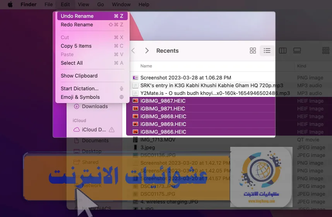Click the iGBIMG_9867.HEIC file thumbnail icon
Image resolution: width=332 pixels, height=217 pixels.
[135, 101]
